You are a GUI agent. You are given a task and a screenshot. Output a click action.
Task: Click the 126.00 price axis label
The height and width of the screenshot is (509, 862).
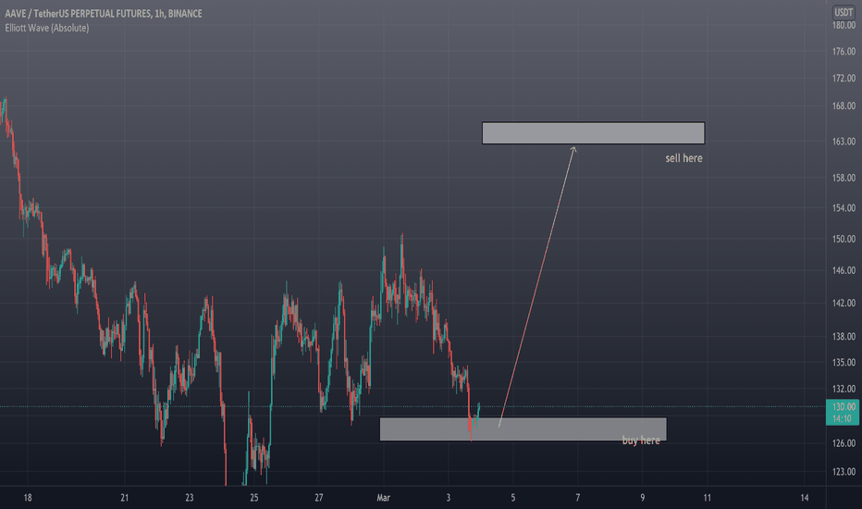click(844, 443)
